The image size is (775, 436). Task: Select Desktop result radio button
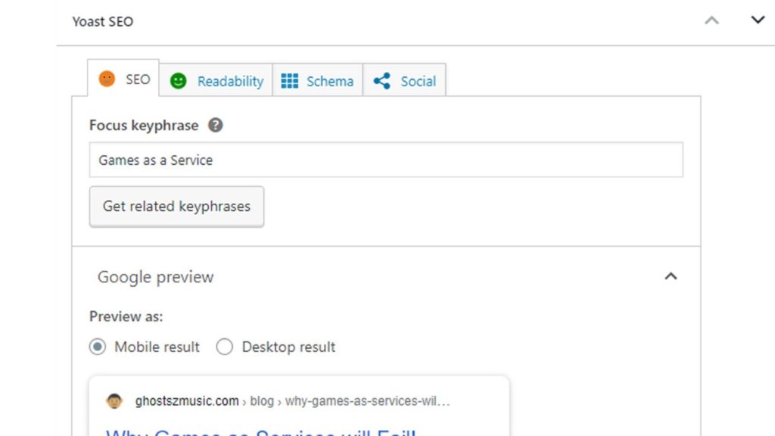[224, 347]
